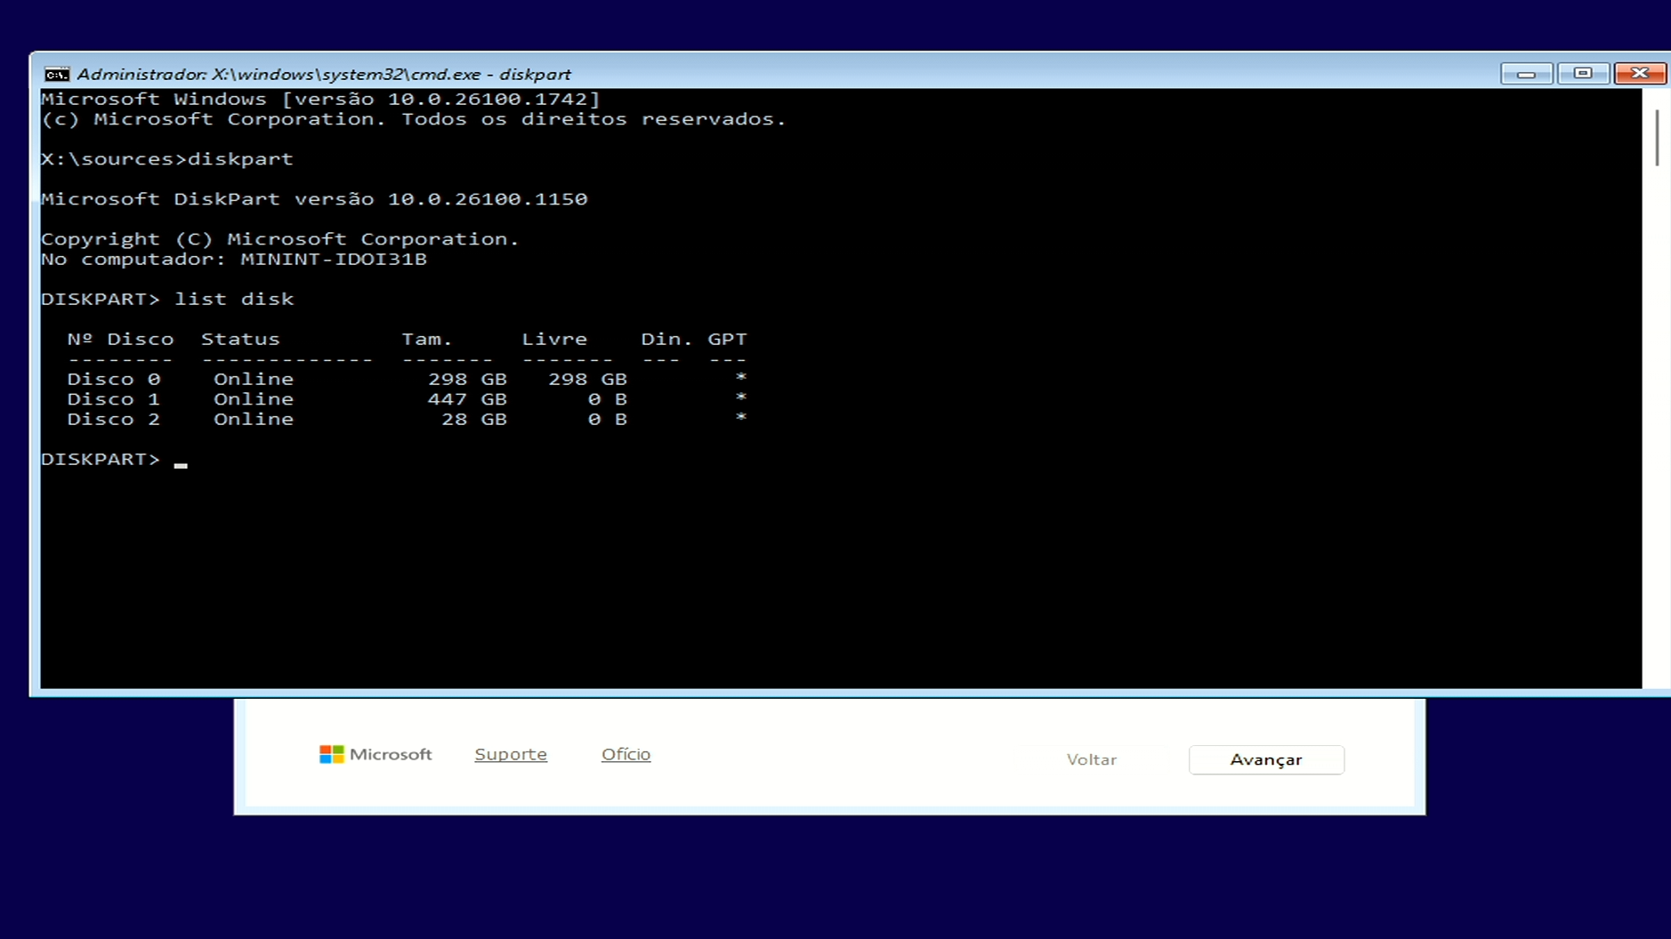
Task: Click the scrollbar up arrow on the console
Action: pyautogui.click(x=1657, y=95)
